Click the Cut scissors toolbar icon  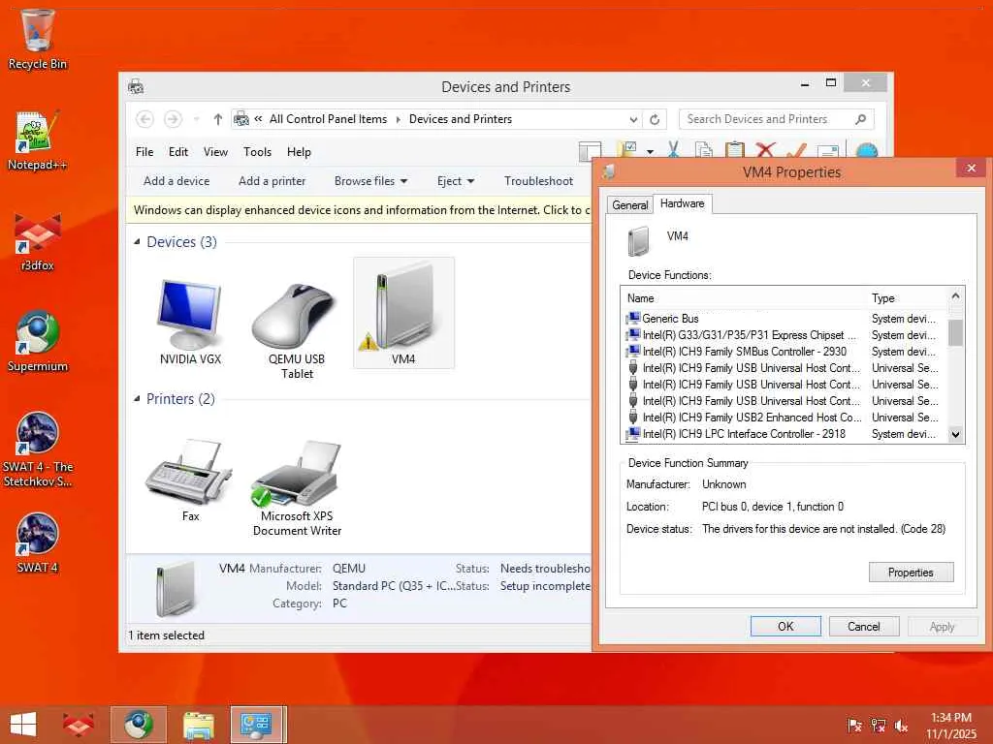673,150
